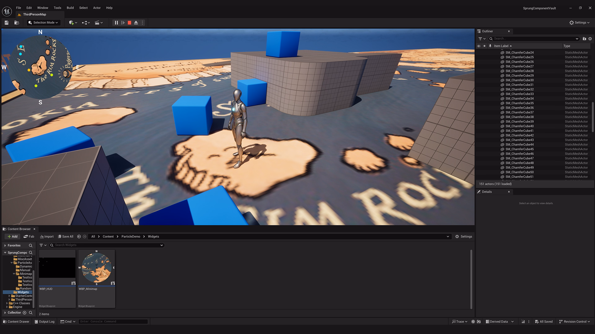Viewport: 595px width, 334px height.
Task: Click the Outliner settings gear icon
Action: [x=590, y=39]
